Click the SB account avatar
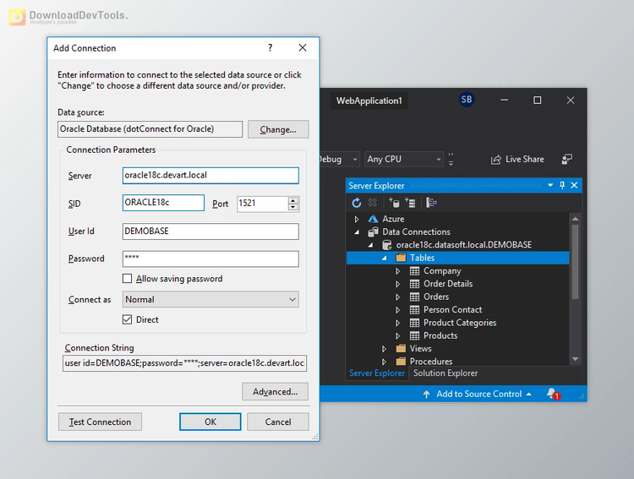 [466, 100]
